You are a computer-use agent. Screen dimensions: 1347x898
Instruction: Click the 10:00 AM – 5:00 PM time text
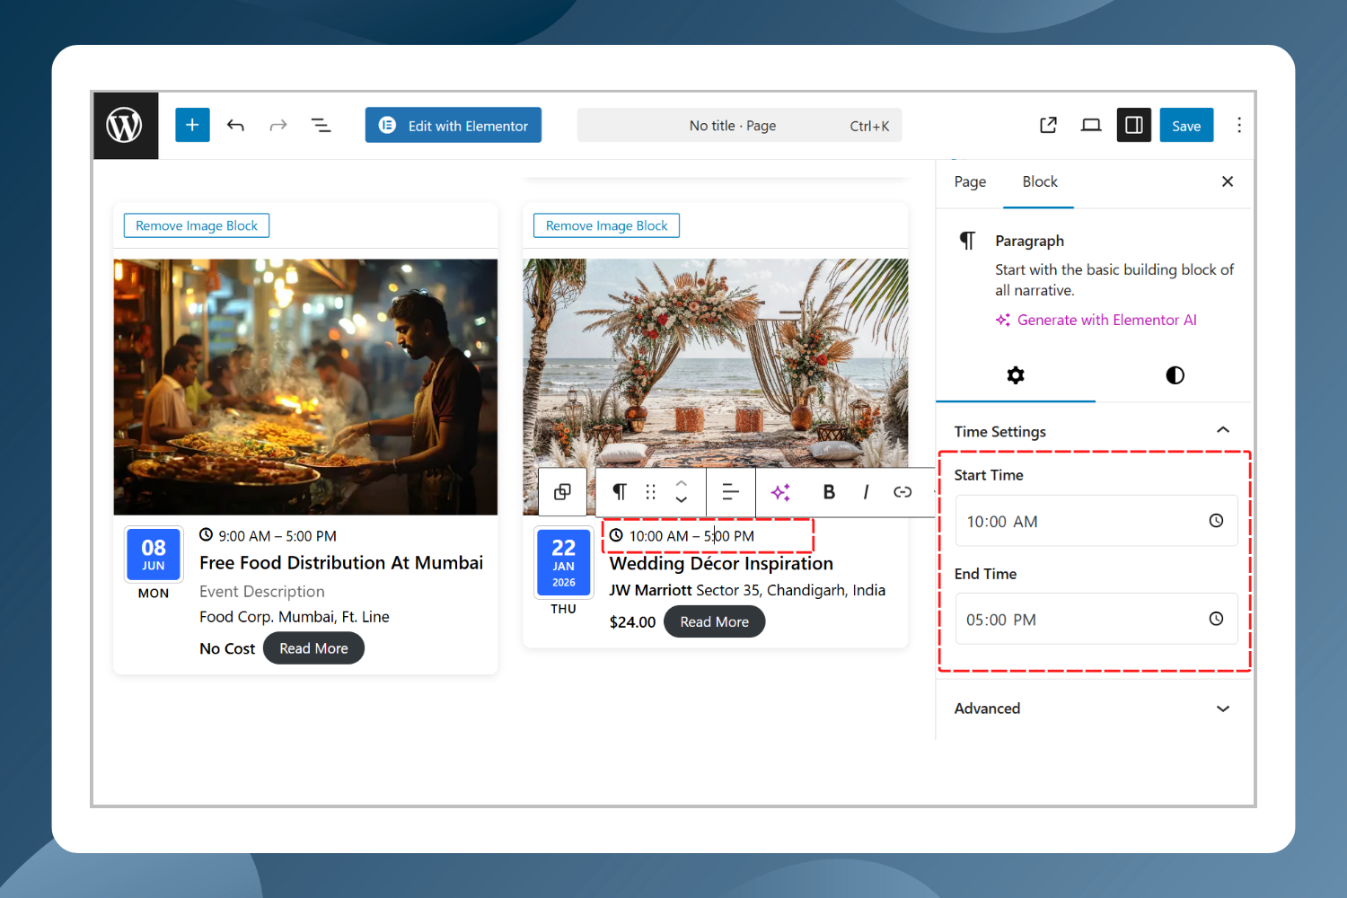691,536
